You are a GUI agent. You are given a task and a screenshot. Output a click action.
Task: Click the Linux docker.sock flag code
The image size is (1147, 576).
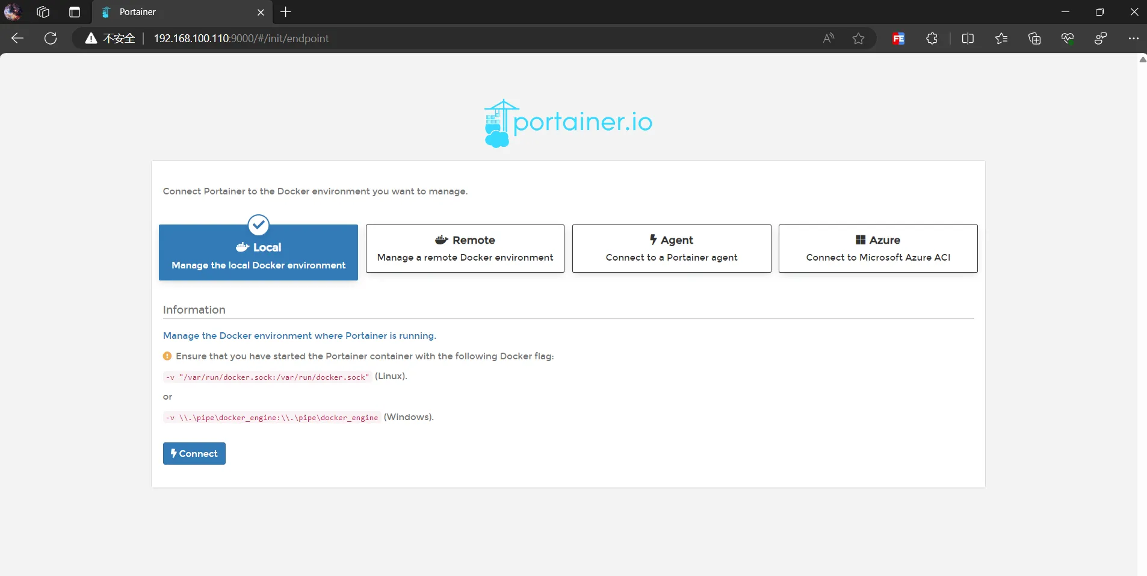267,377
